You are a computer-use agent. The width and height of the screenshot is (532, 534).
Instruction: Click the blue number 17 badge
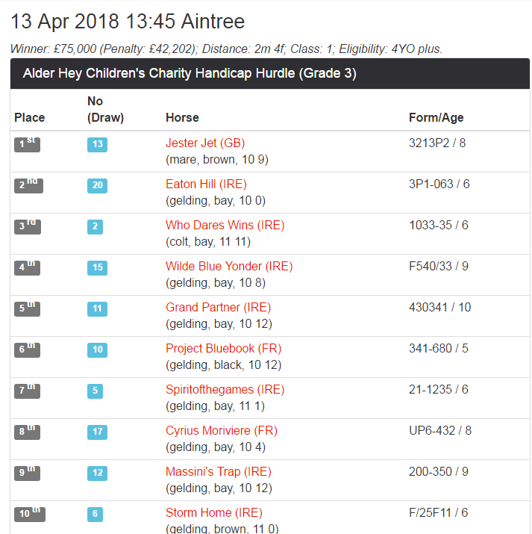(98, 432)
